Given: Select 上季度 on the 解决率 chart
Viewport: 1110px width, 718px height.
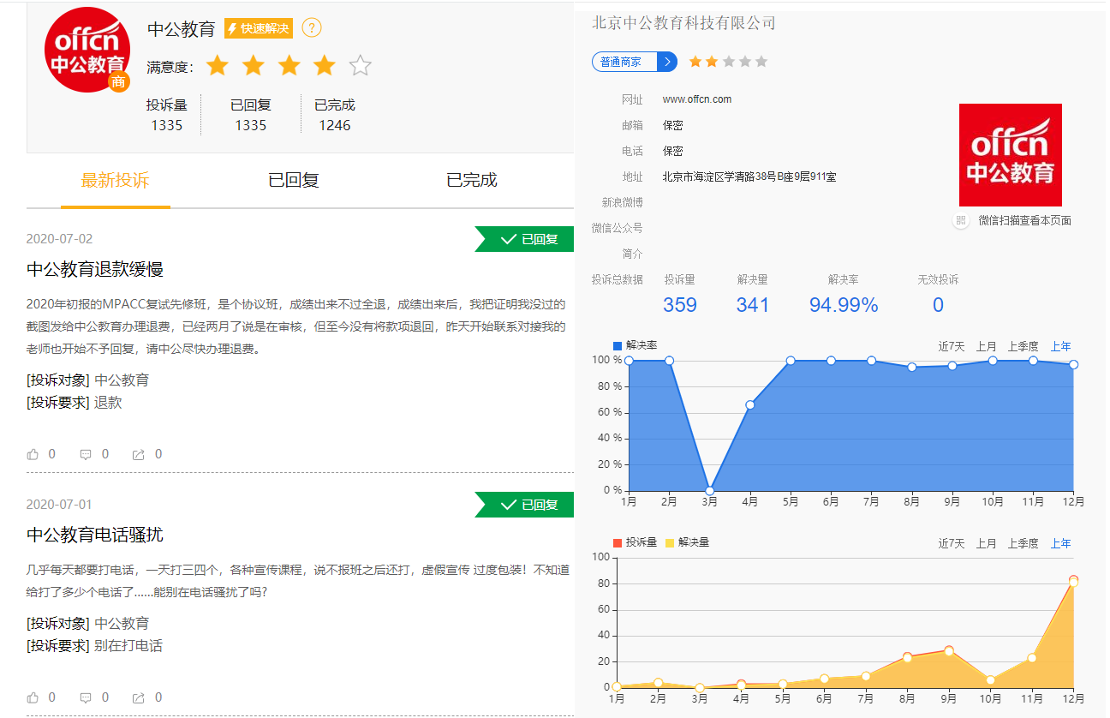Looking at the screenshot, I should coord(1023,346).
